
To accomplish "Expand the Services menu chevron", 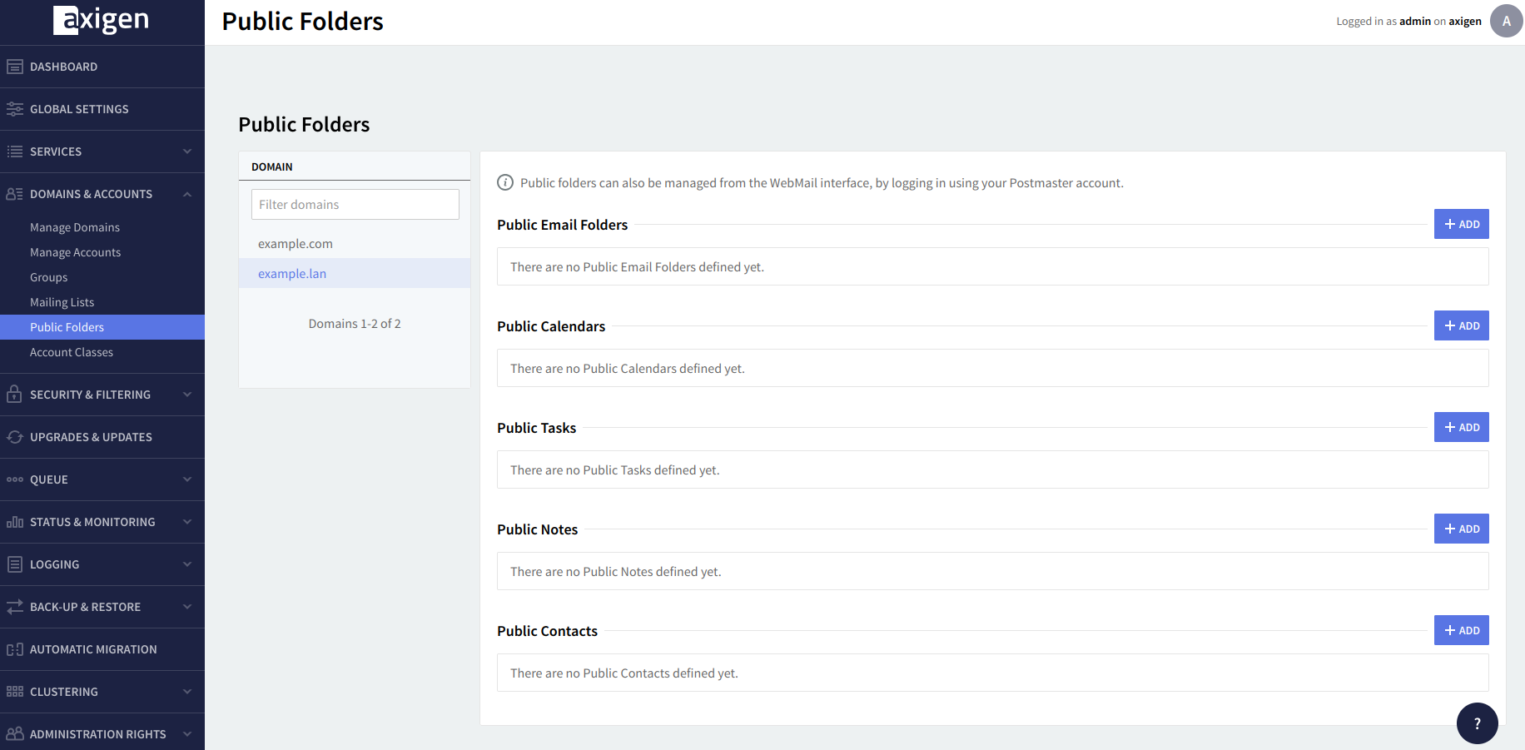I will click(x=187, y=151).
